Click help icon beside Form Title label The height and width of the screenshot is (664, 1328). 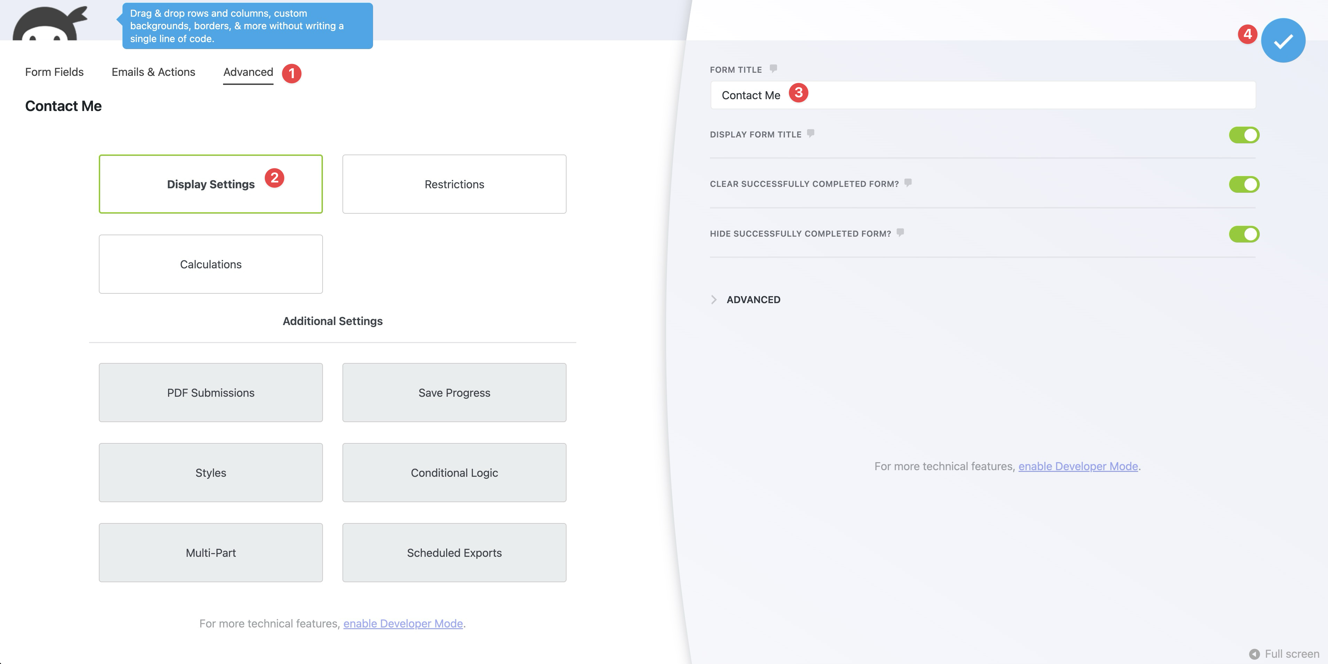[x=773, y=69]
